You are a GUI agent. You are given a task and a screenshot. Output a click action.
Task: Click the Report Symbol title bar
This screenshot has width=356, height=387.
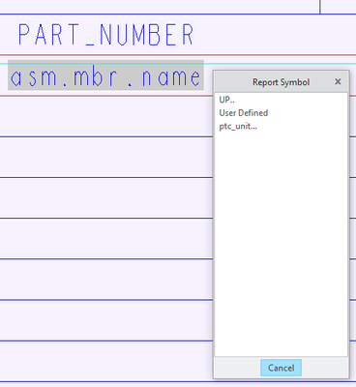(281, 82)
